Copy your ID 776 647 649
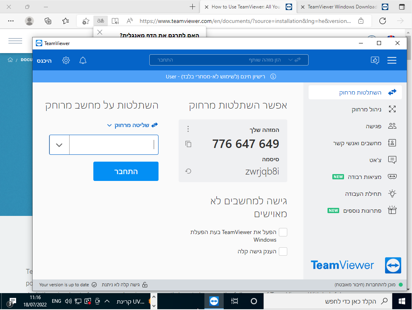 pyautogui.click(x=188, y=144)
